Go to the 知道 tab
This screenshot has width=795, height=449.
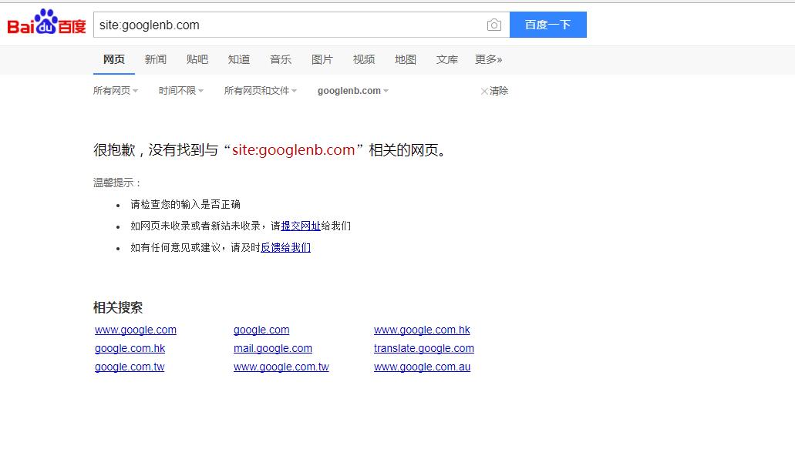[239, 60]
